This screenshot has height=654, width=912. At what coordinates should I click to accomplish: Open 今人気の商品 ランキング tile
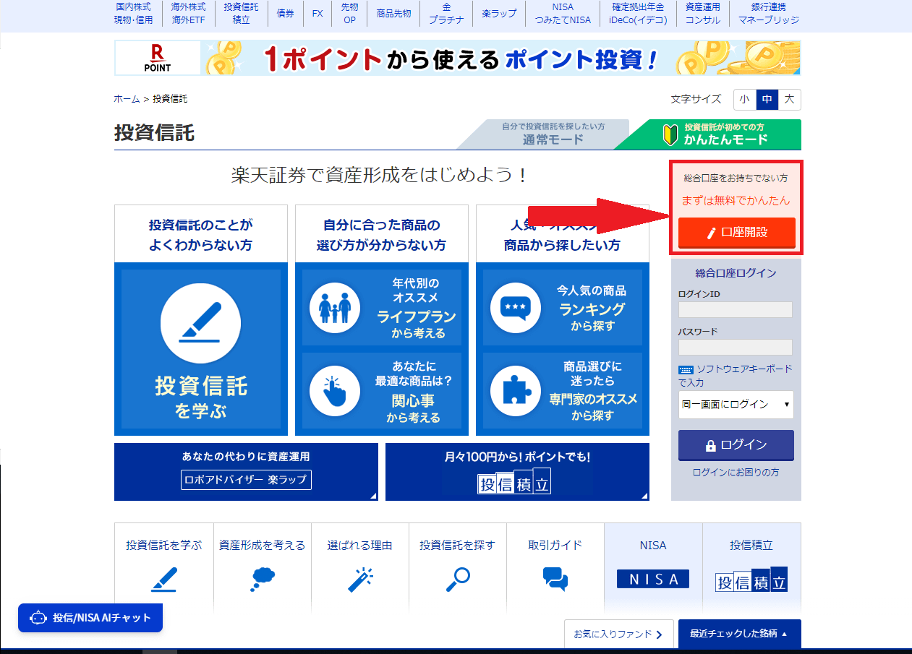563,308
